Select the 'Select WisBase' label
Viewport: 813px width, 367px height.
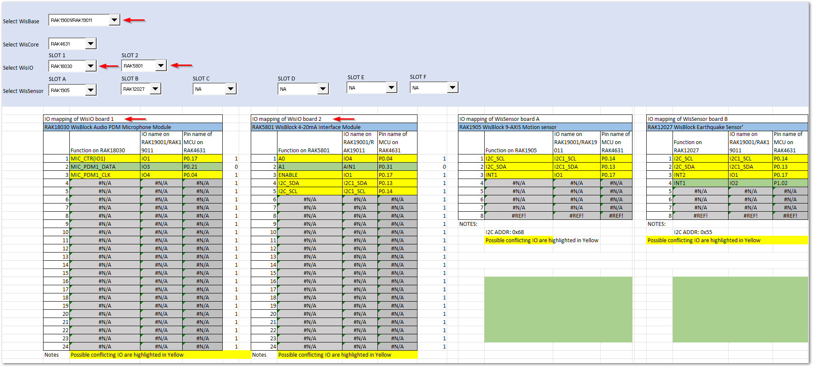(21, 21)
